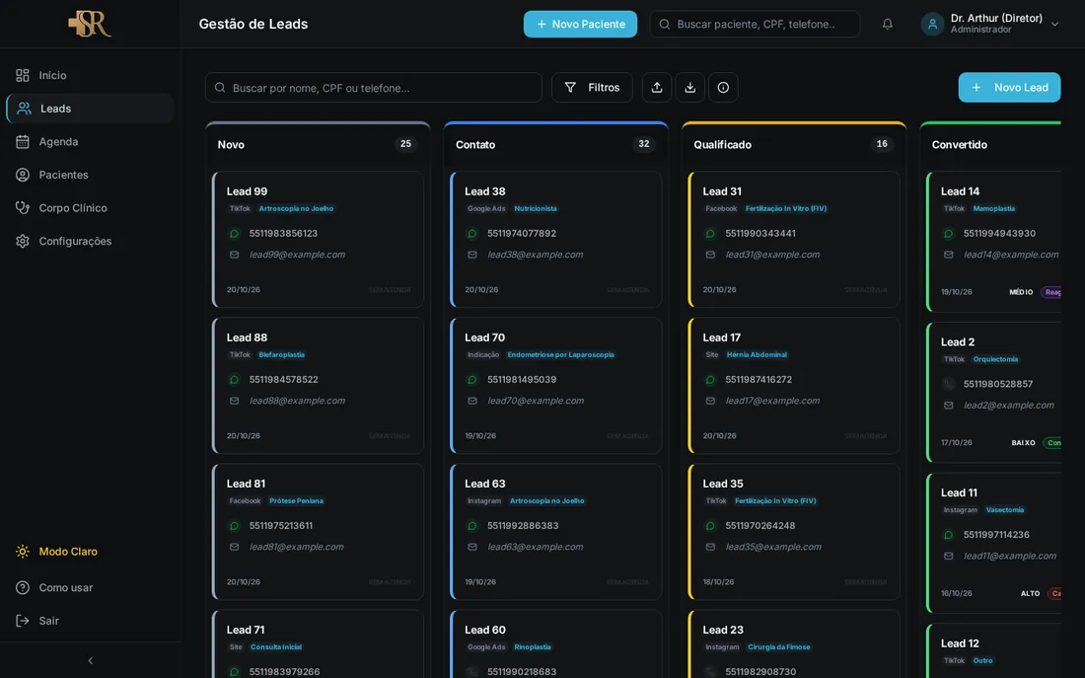The image size is (1085, 678).
Task: Click the Nutricionista tag on Lead 38
Action: coord(536,208)
